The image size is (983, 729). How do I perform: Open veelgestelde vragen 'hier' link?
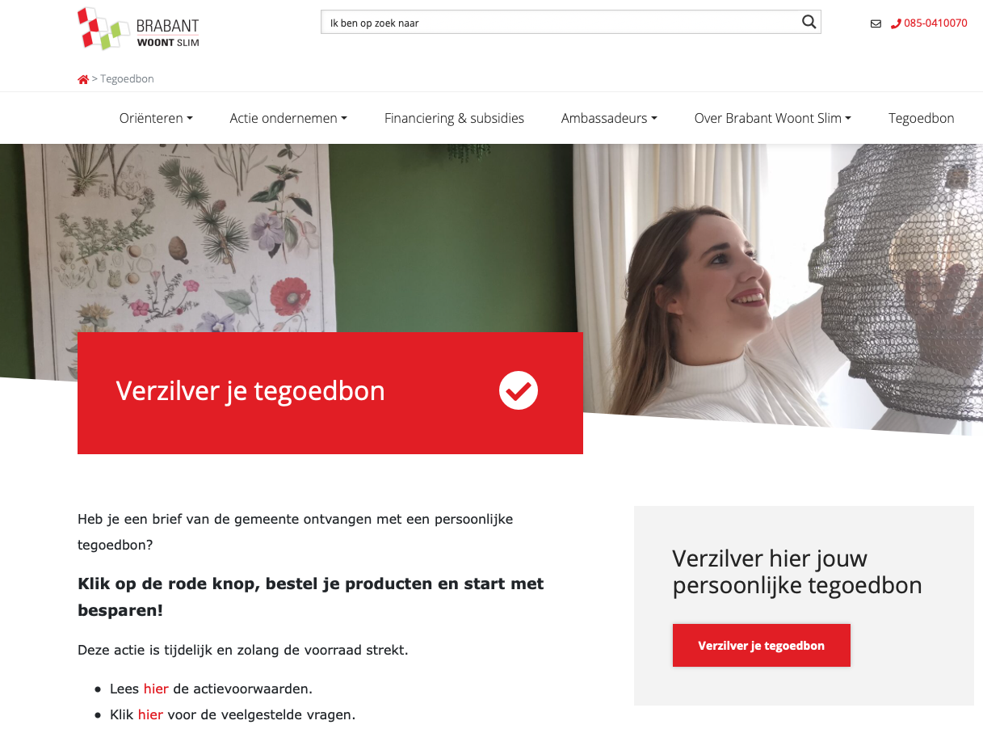[x=150, y=714]
